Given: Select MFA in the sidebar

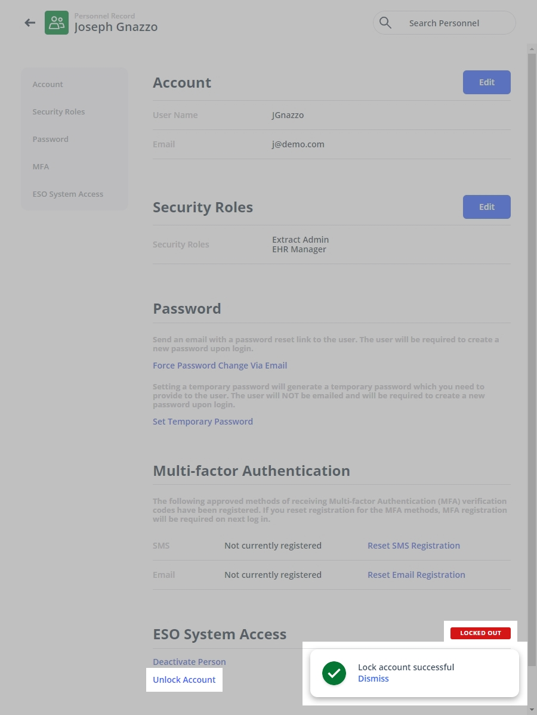Looking at the screenshot, I should (x=41, y=167).
